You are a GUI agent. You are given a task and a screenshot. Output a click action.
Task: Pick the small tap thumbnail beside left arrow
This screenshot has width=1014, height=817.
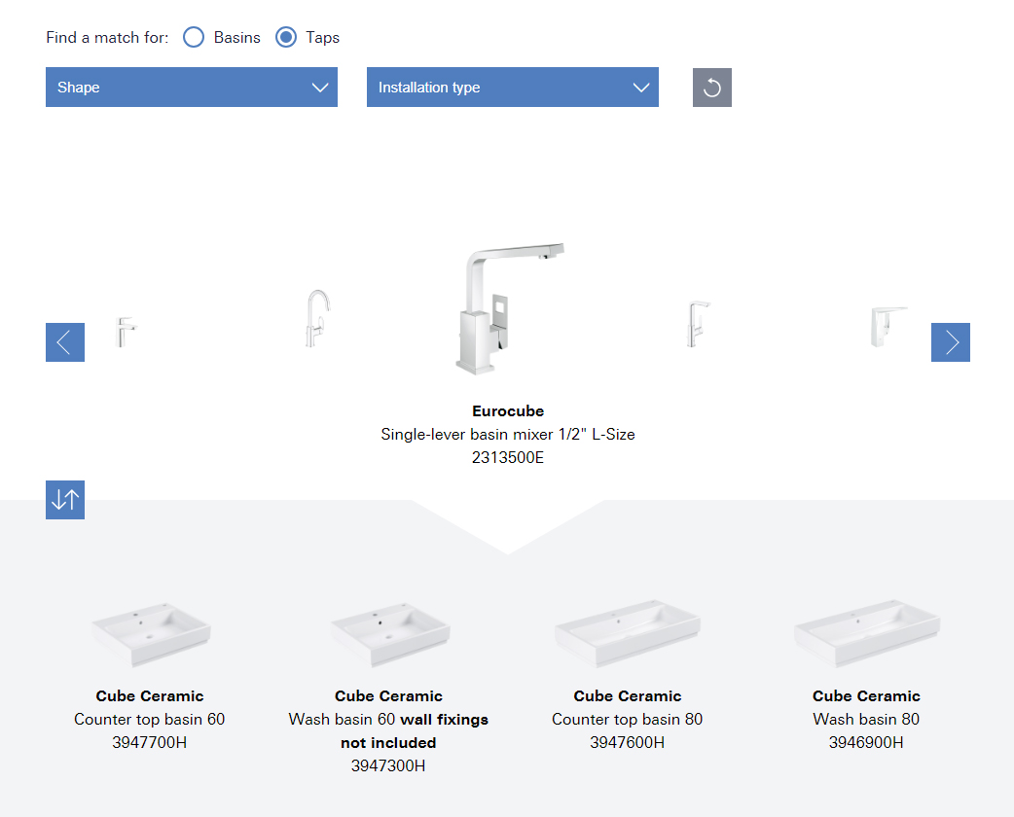[126, 333]
